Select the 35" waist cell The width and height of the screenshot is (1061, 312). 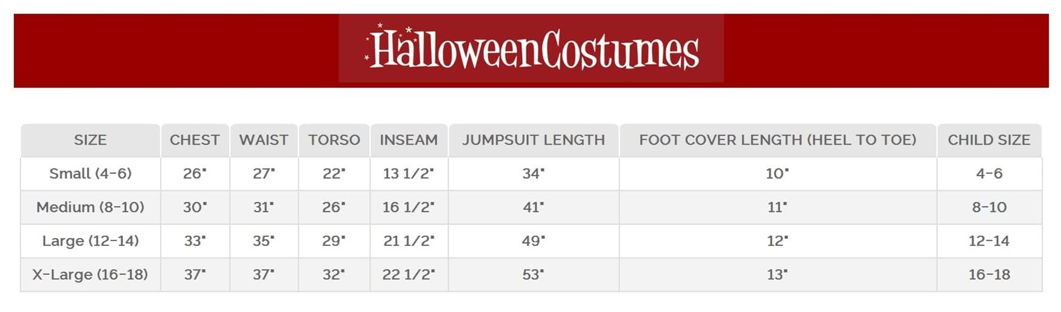click(x=264, y=241)
